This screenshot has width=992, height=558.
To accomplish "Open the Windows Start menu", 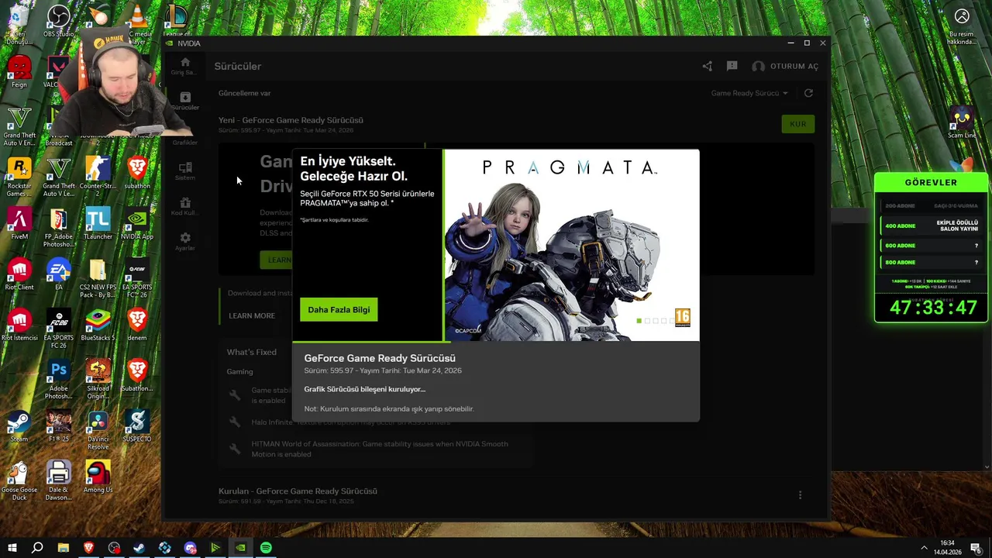I will (x=12, y=548).
